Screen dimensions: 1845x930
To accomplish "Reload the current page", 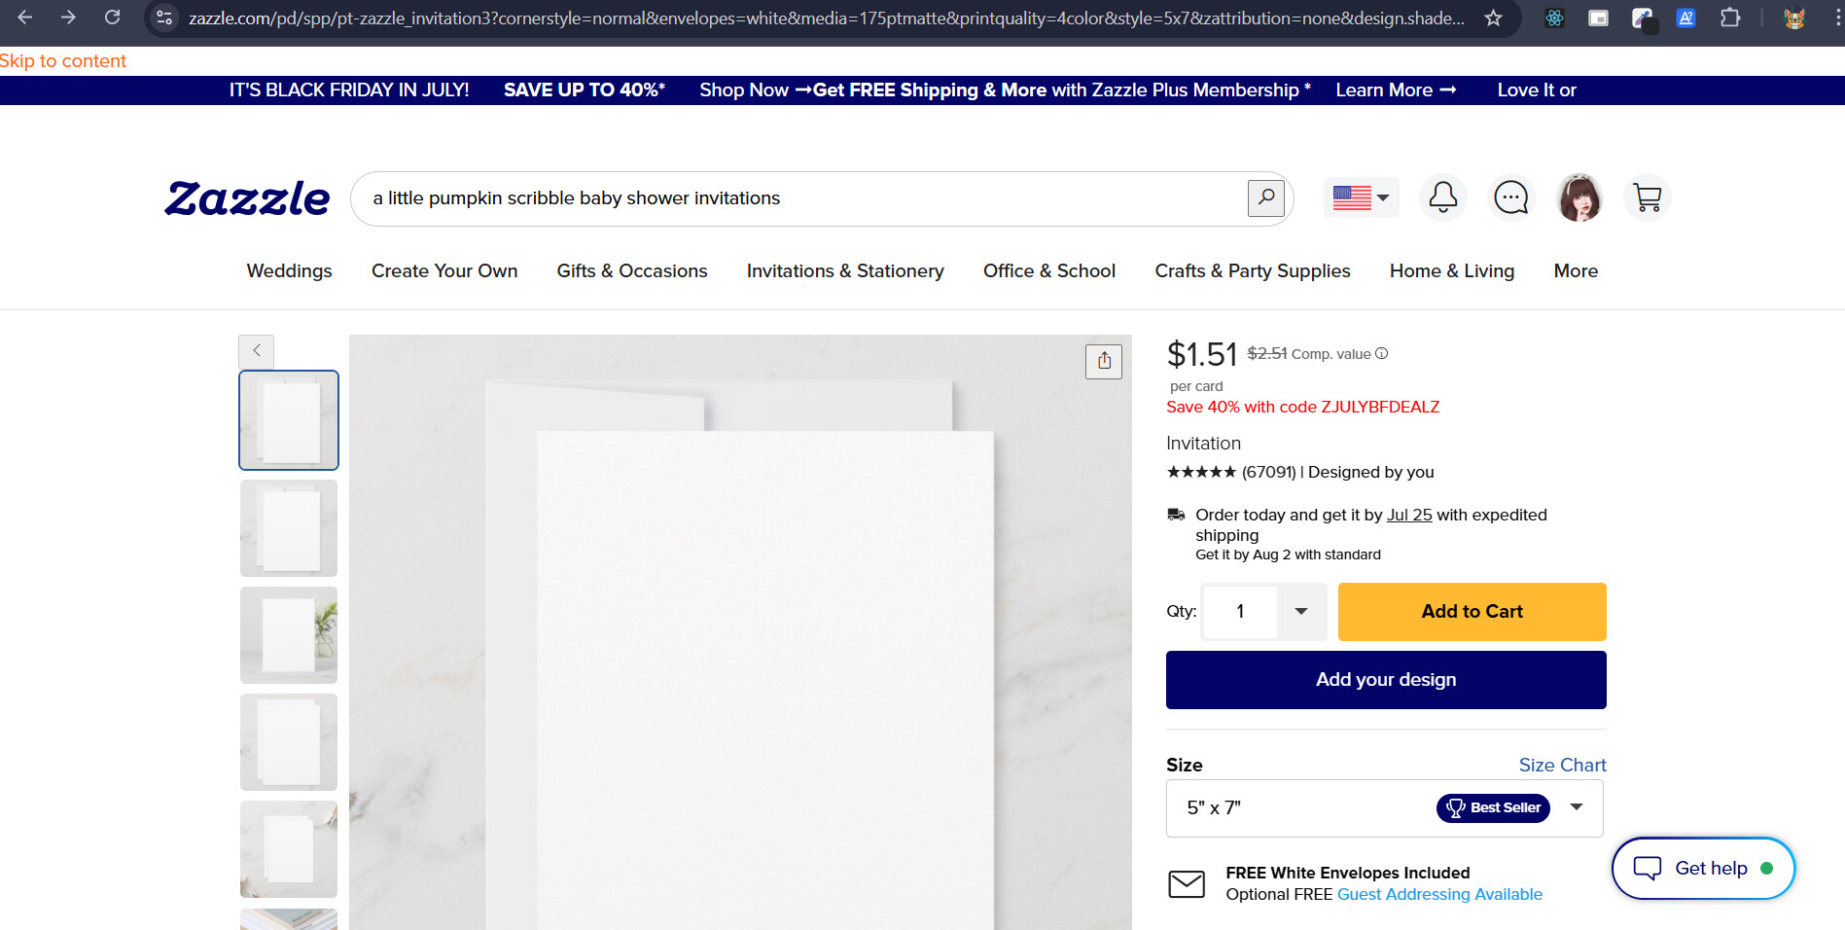I will tap(113, 18).
